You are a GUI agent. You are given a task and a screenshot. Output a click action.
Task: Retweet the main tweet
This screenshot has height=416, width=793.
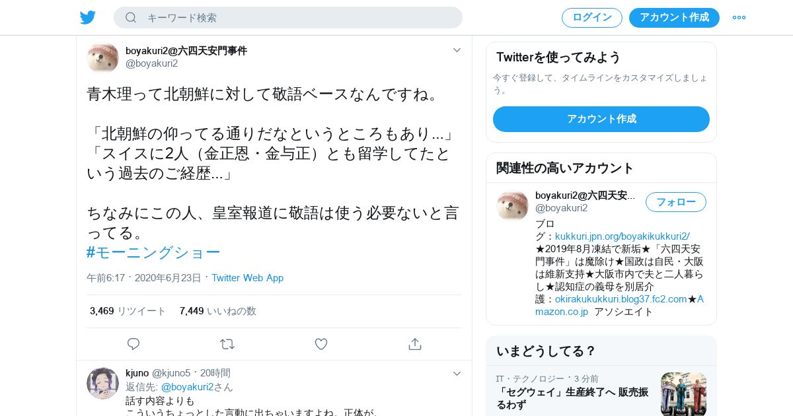pyautogui.click(x=227, y=344)
